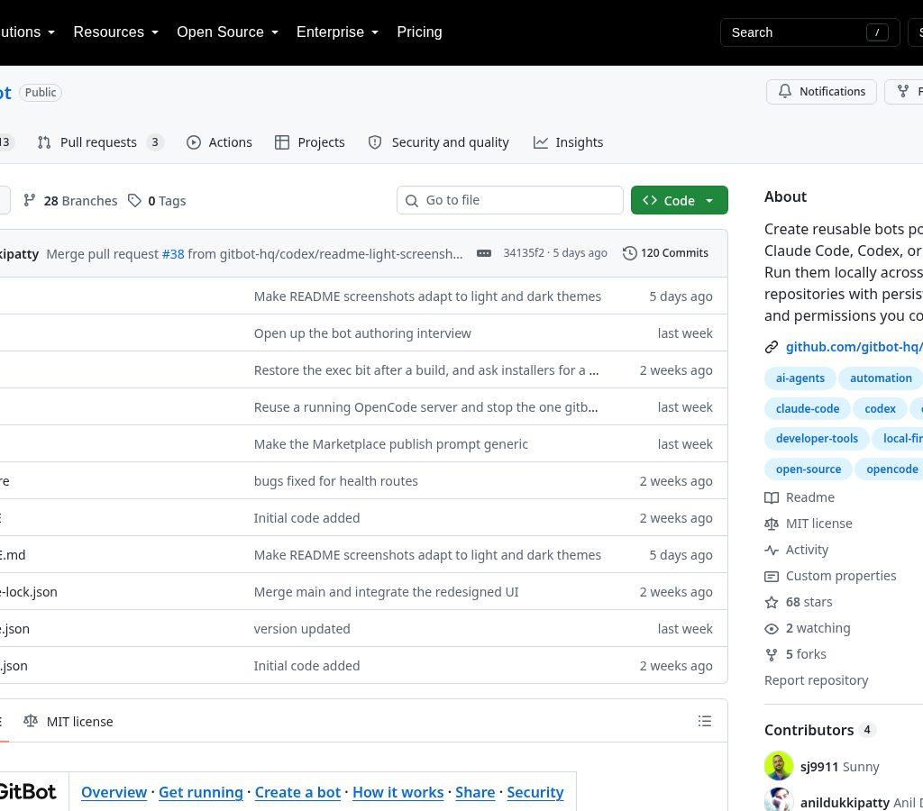Jump to Get running section
Image resolution: width=923 pixels, height=811 pixels.
click(x=201, y=792)
